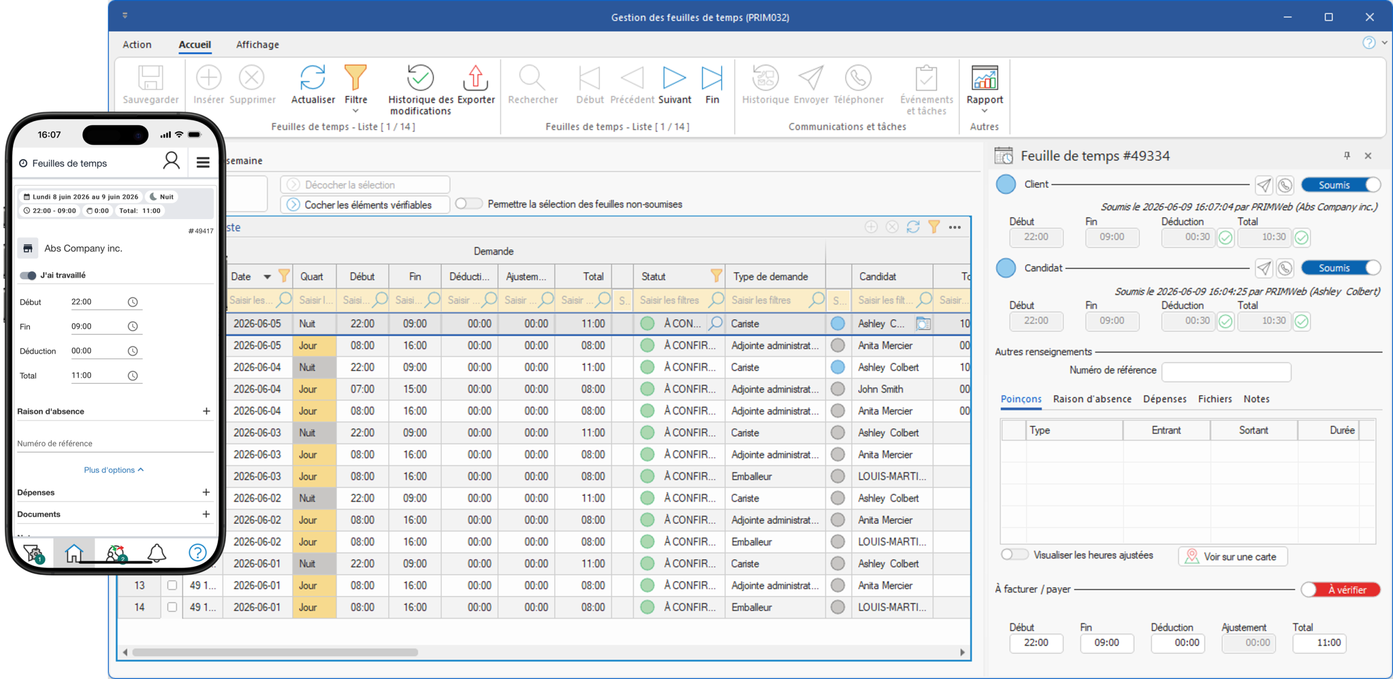Viewport: 1393px width, 679px height.
Task: Click the Actualiser refresh icon in ribbon
Action: [313, 78]
